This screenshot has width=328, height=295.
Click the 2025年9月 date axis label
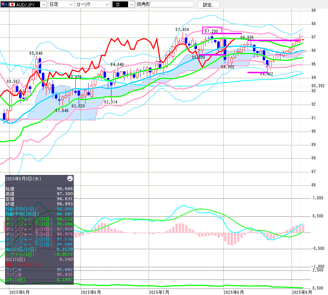(x=302, y=292)
